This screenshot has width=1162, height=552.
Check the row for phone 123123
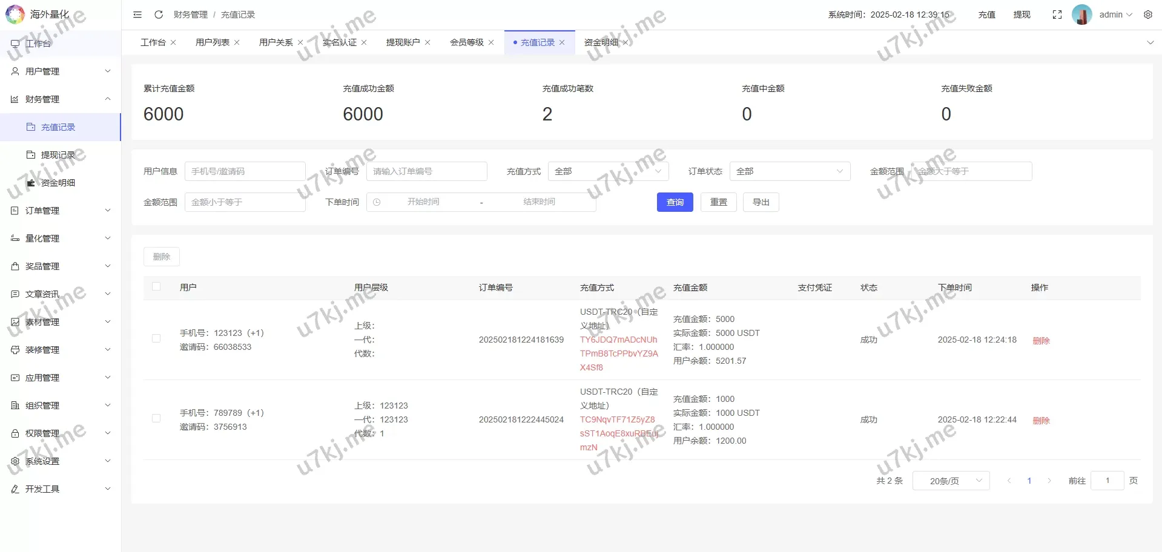[x=156, y=339]
